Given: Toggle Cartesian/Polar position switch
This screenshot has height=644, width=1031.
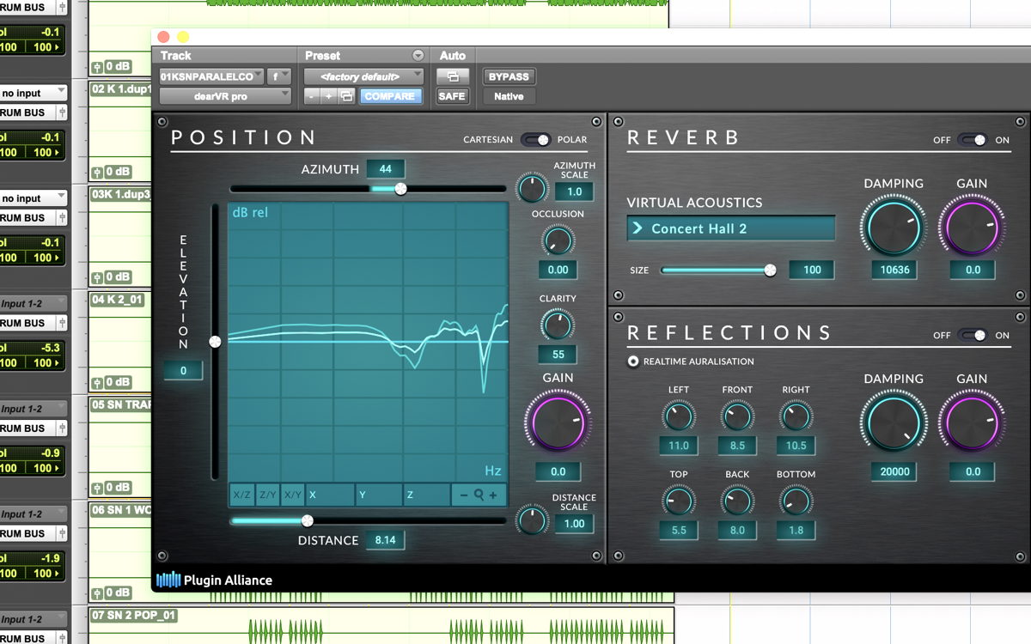Looking at the screenshot, I should coord(535,139).
